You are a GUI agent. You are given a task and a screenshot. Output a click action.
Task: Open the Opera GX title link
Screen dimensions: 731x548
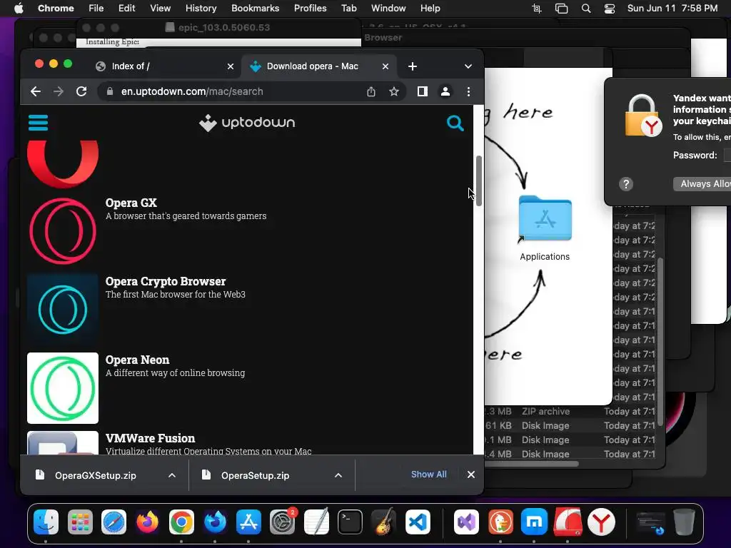pyautogui.click(x=131, y=203)
